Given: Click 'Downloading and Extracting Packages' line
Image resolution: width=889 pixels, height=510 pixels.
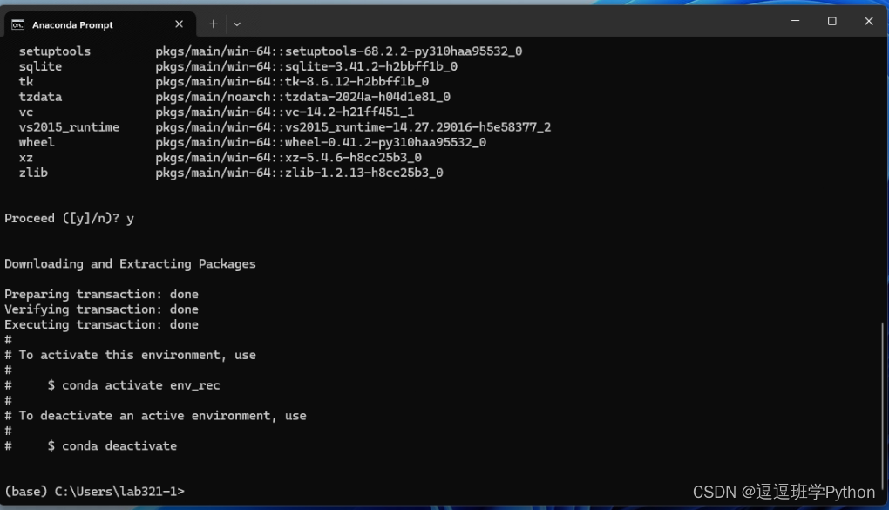Looking at the screenshot, I should 131,264.
